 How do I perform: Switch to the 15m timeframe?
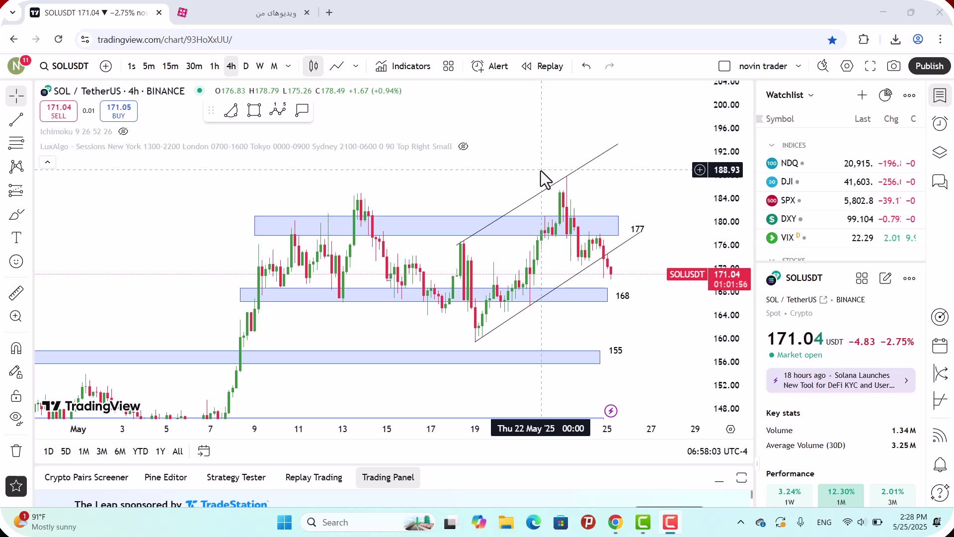[x=170, y=66]
